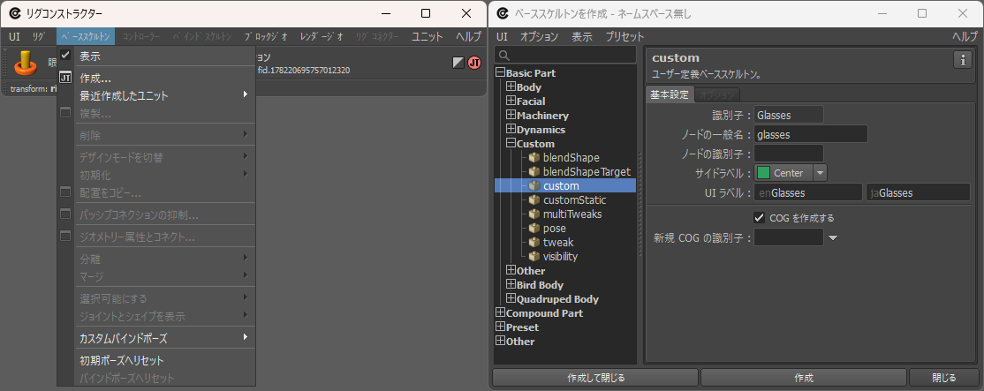Viewport: 984px width, 391px height.
Task: Click the empty 新規 COG の識別子 field
Action: point(789,237)
